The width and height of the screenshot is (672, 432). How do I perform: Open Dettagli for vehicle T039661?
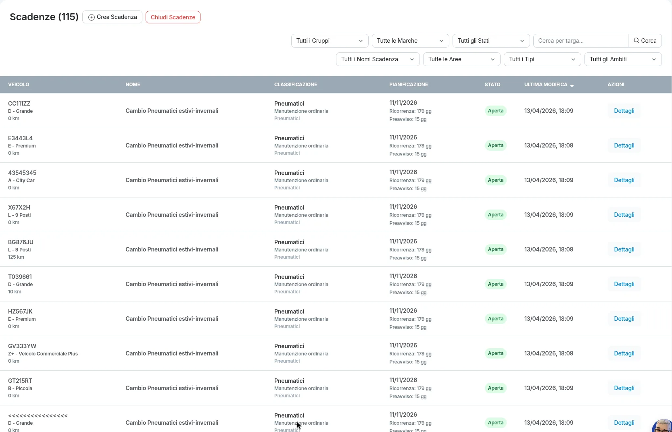pos(624,284)
